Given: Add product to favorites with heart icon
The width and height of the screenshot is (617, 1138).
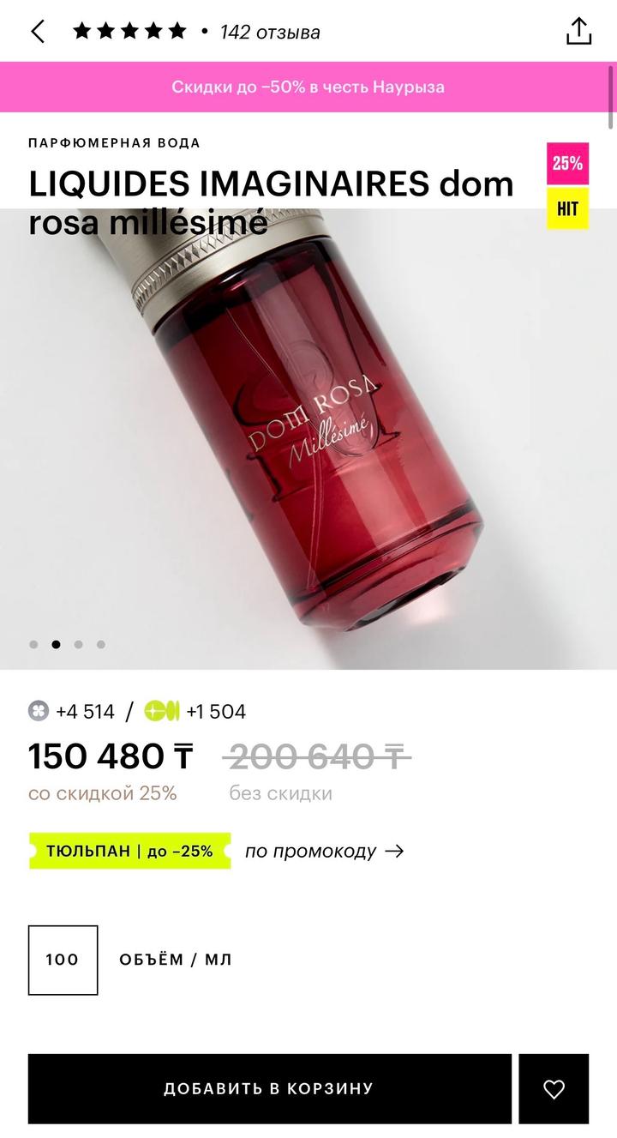Looking at the screenshot, I should (x=554, y=1089).
